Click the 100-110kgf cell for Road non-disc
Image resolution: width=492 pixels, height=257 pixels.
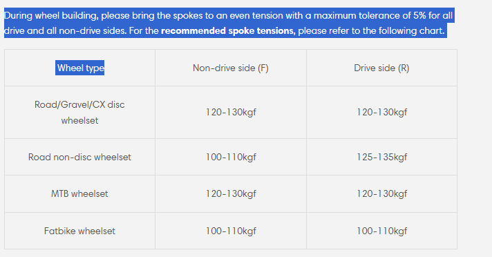(x=231, y=157)
